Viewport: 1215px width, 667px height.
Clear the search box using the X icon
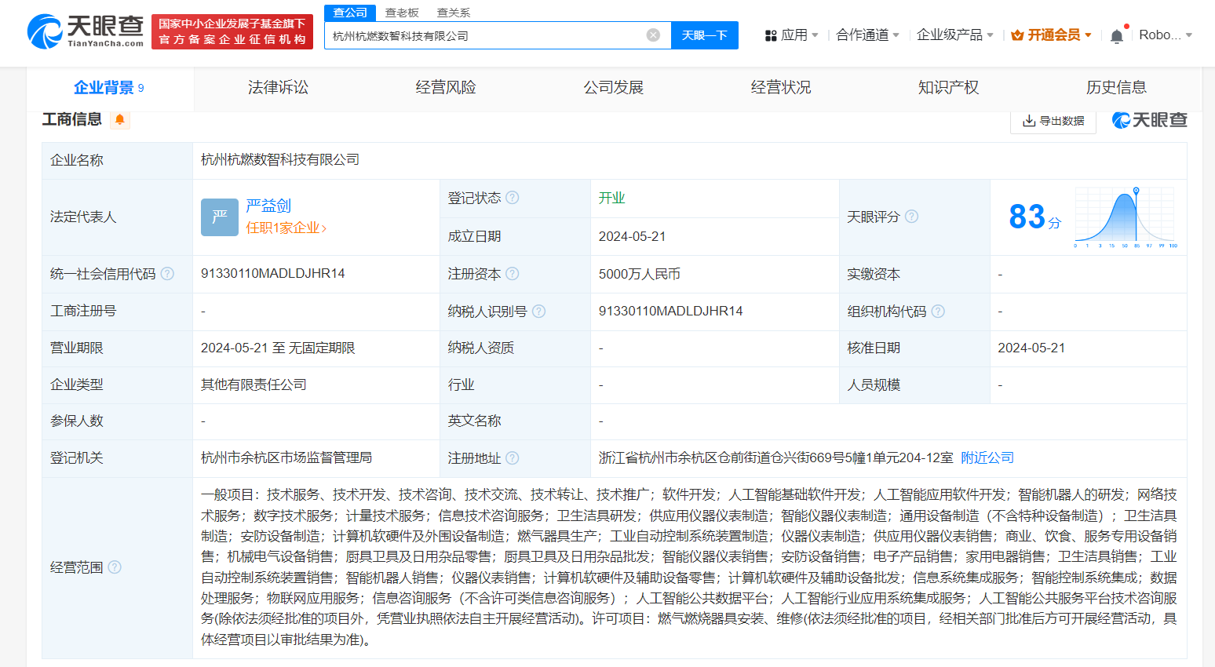coord(652,35)
